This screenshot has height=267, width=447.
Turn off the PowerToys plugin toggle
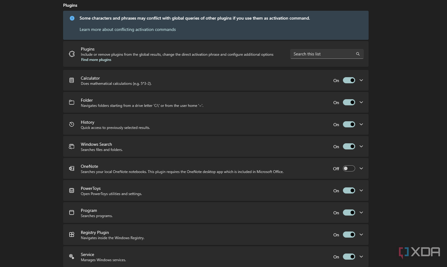point(349,190)
